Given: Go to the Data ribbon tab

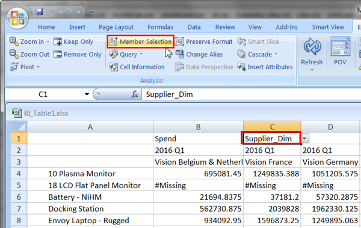Looking at the screenshot, I should point(194,27).
